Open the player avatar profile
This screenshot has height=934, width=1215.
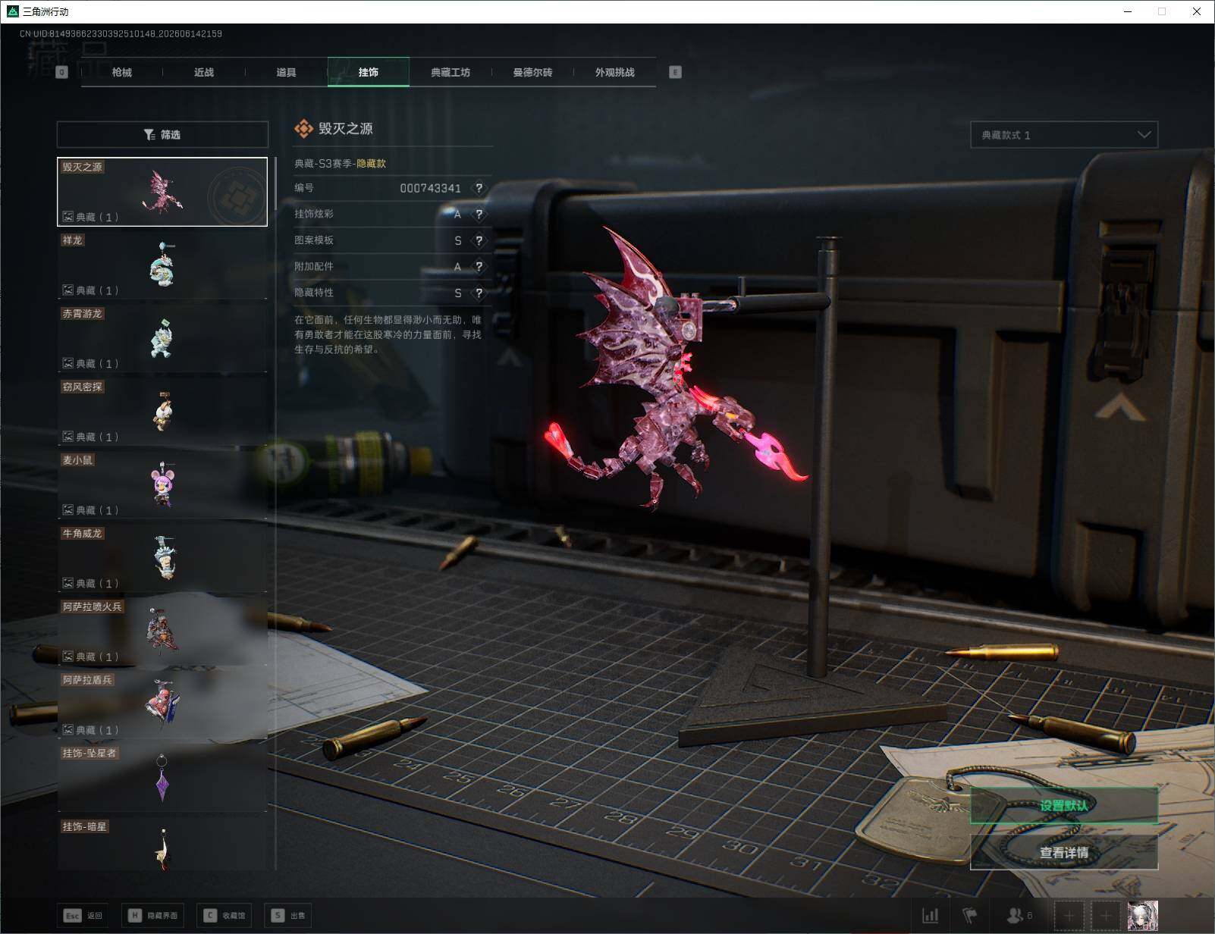(x=1143, y=916)
